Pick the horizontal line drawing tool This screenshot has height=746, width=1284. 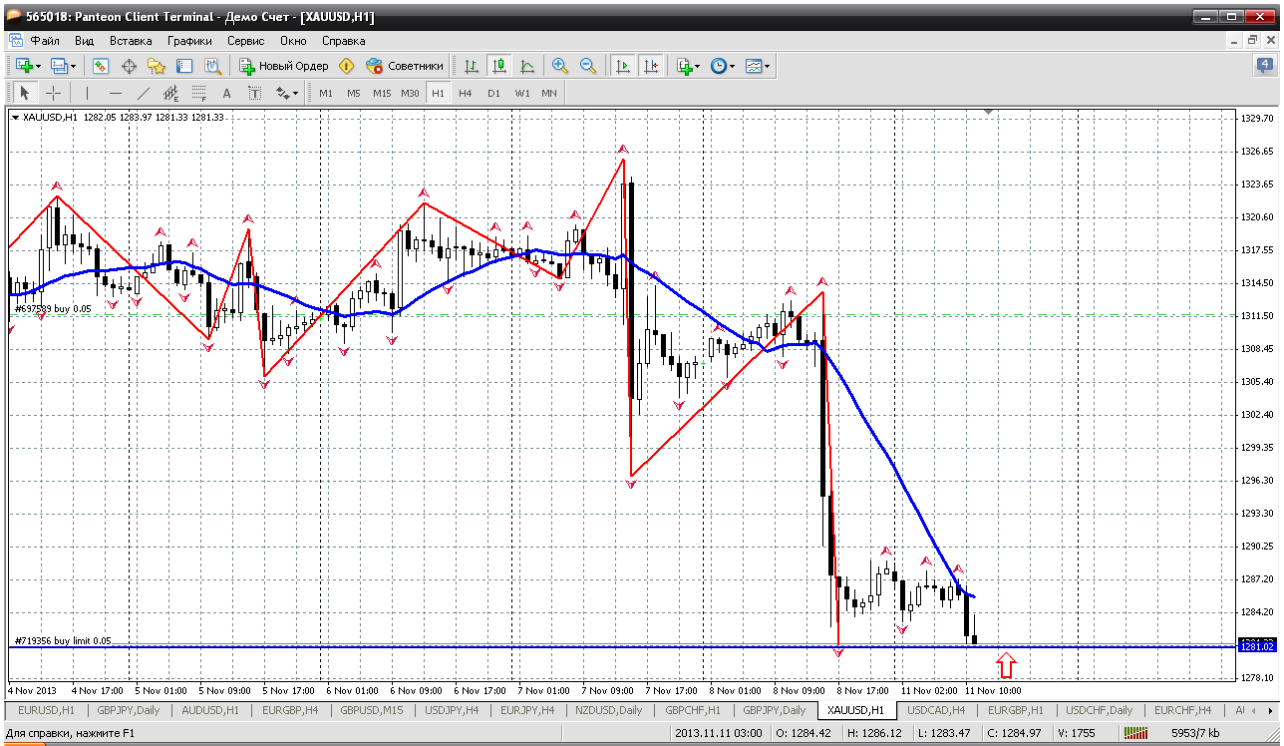click(115, 93)
